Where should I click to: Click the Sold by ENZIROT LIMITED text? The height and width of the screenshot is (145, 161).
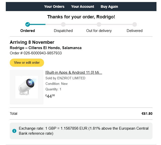click(x=65, y=78)
